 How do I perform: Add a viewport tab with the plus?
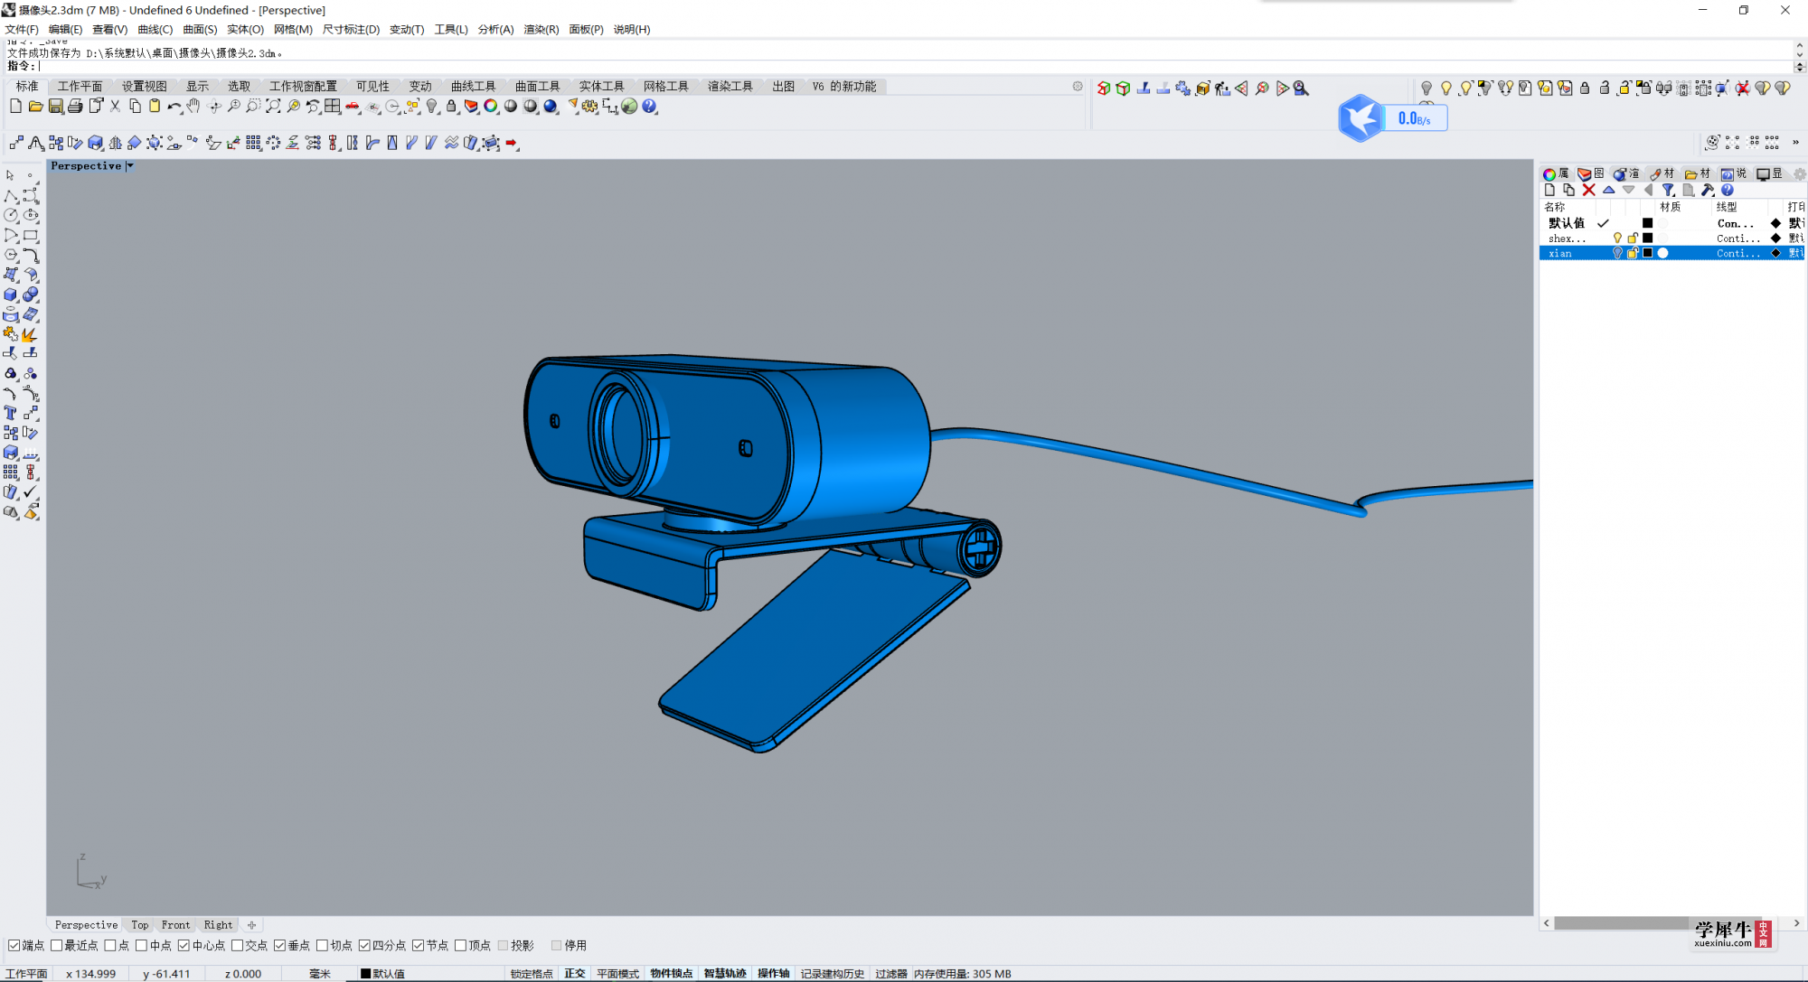251,924
